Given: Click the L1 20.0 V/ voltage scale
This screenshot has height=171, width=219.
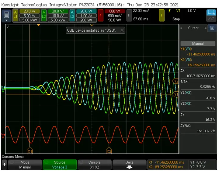Looking at the screenshot, I should point(30,11).
